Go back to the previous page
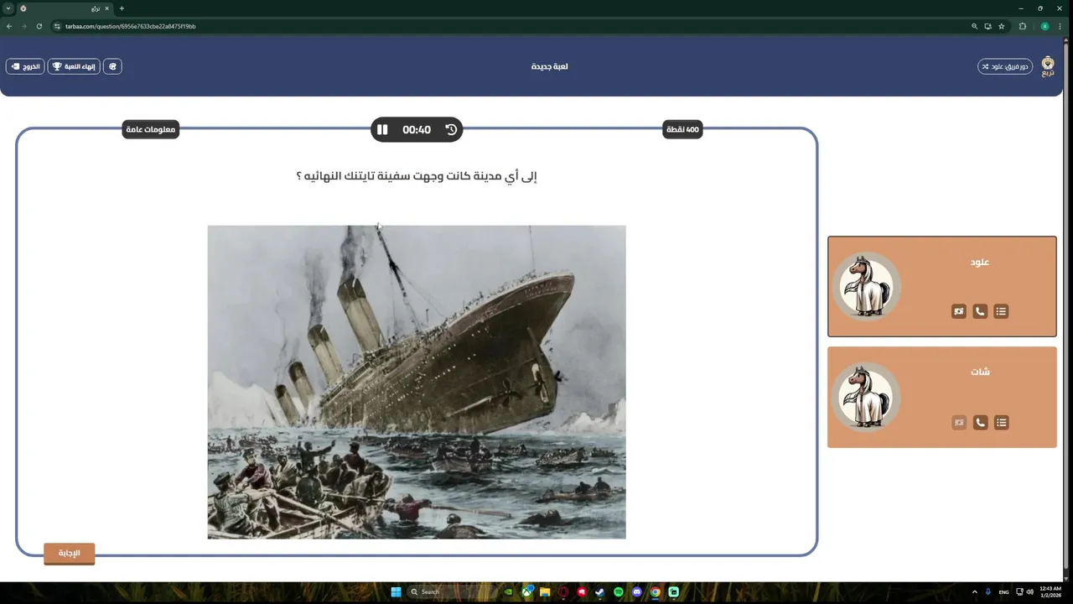The image size is (1073, 604). [x=9, y=26]
